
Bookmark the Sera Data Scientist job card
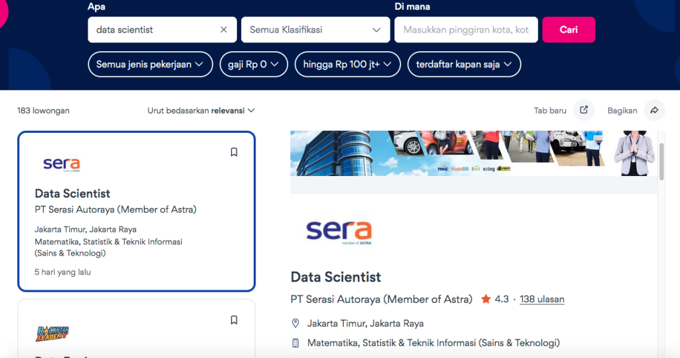pyautogui.click(x=234, y=152)
